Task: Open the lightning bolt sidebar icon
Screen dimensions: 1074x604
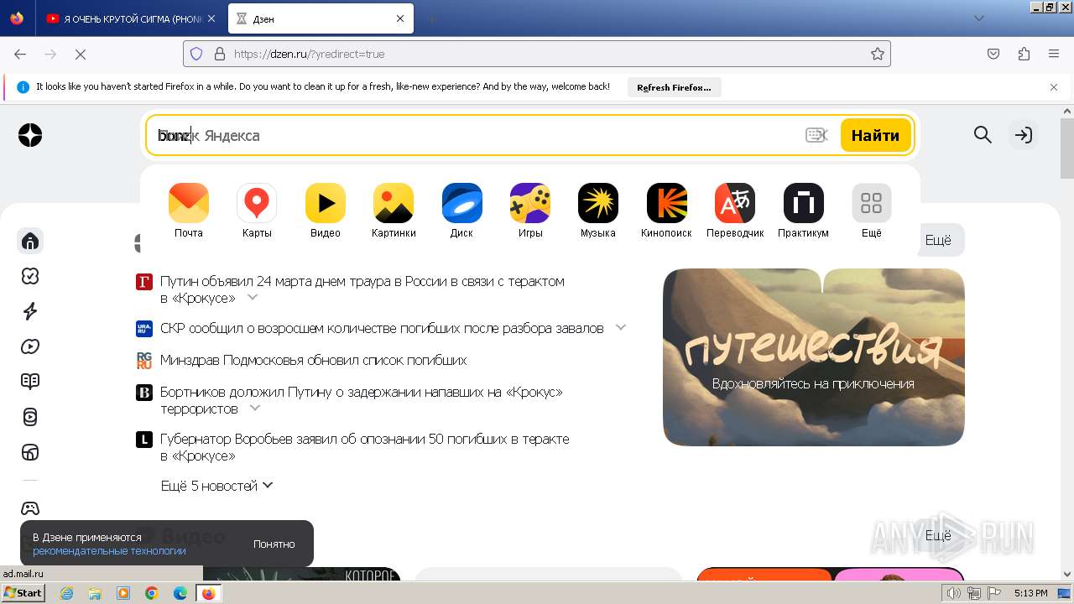Action: (30, 311)
